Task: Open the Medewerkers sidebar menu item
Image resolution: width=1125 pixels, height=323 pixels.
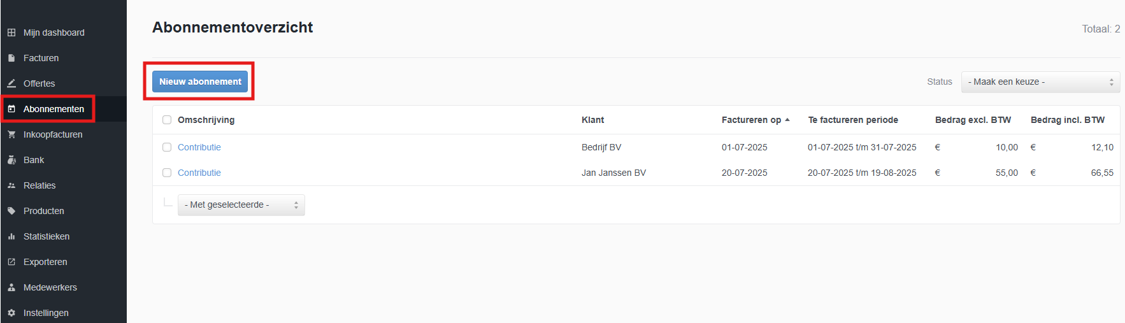Action: point(50,287)
